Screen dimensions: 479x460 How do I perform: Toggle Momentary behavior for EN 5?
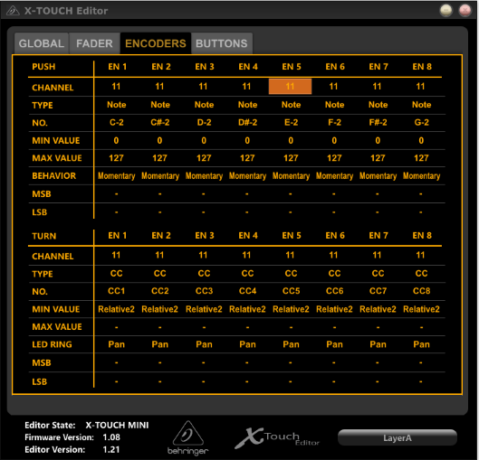click(291, 176)
